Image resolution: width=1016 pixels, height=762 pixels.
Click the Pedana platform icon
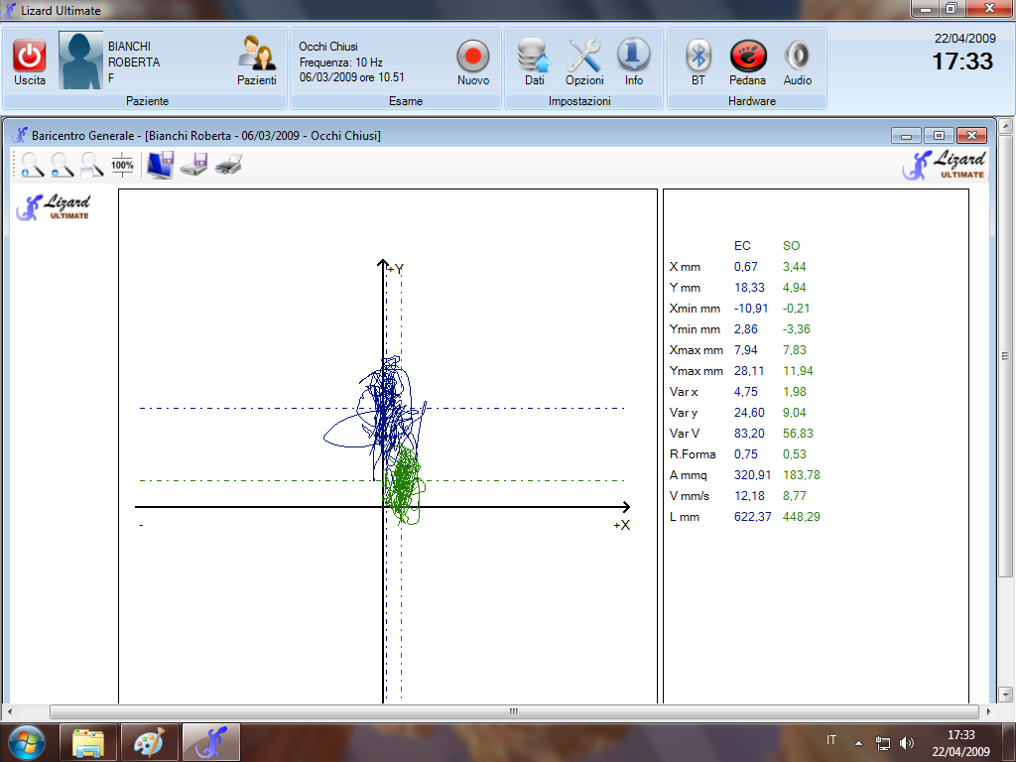pyautogui.click(x=747, y=58)
